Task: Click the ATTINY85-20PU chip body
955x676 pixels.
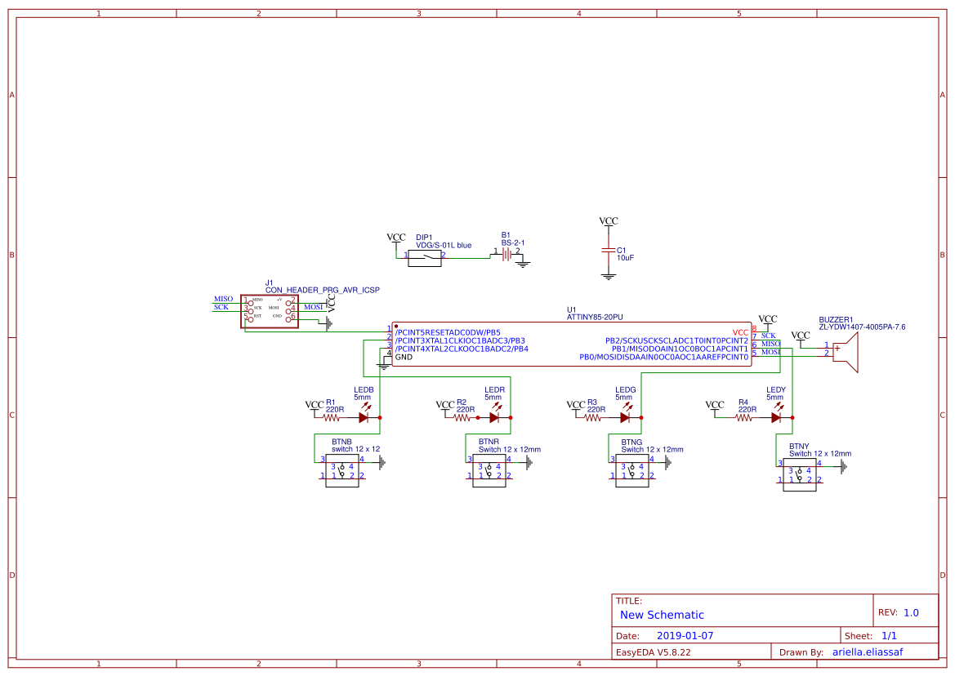Action: coord(572,345)
